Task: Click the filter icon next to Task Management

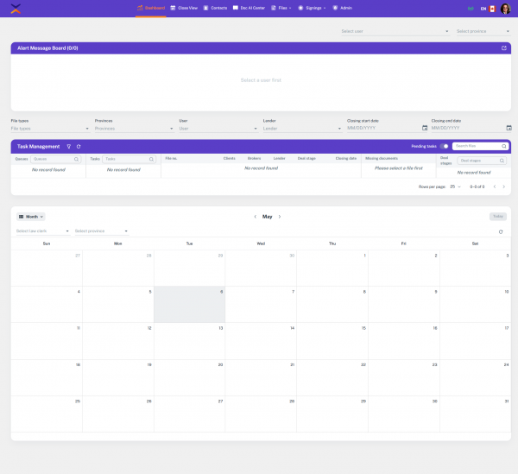Action: (69, 147)
